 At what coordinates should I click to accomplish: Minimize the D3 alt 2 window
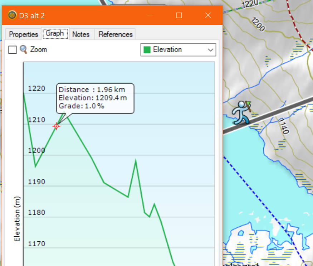tap(150, 15)
